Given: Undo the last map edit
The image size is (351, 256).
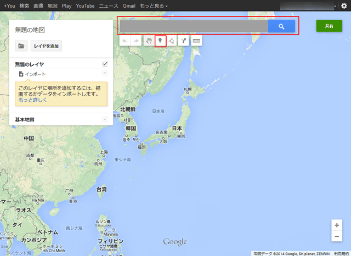Looking at the screenshot, I should point(125,40).
